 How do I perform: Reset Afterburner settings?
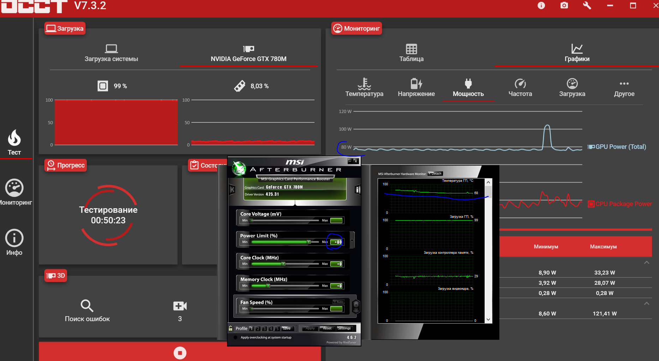[327, 329]
